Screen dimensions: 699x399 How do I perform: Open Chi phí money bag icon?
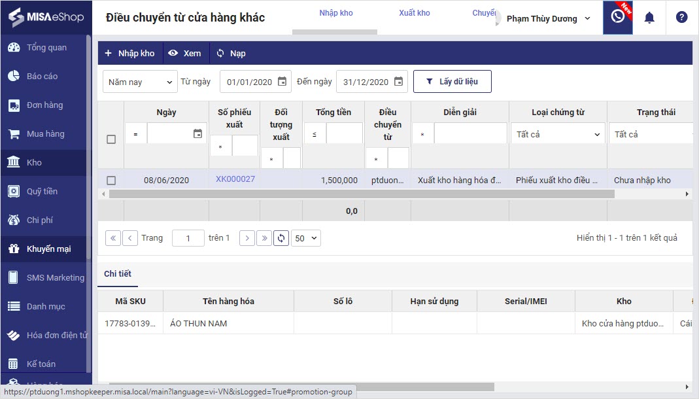pos(14,220)
